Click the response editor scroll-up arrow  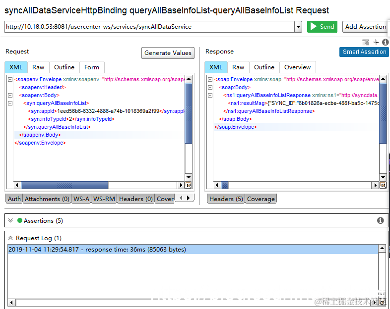(x=383, y=79)
